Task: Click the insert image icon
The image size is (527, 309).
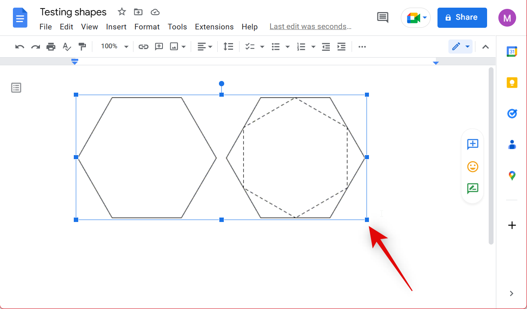Action: click(x=174, y=47)
